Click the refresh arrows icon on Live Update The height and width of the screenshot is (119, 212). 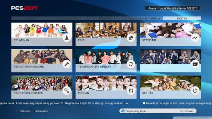(x=131, y=64)
